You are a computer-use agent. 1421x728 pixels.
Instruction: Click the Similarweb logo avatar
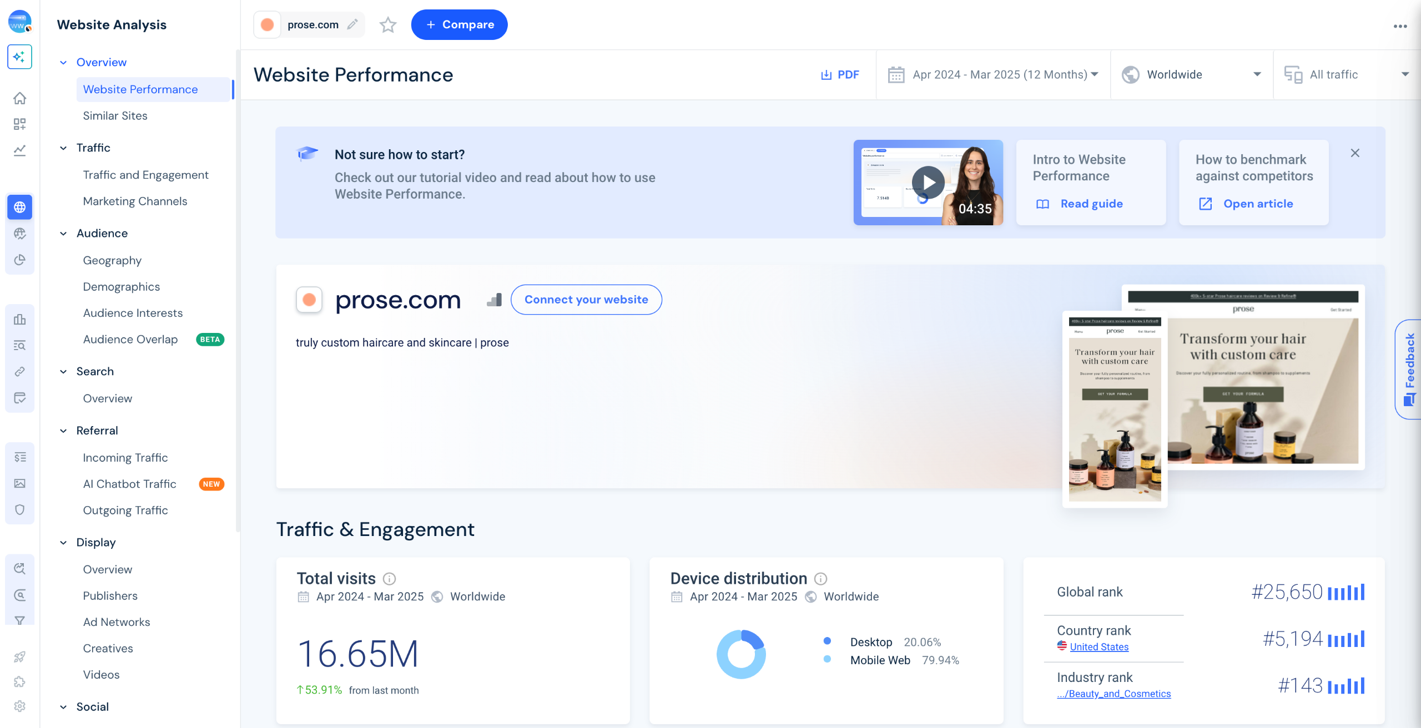coord(19,22)
